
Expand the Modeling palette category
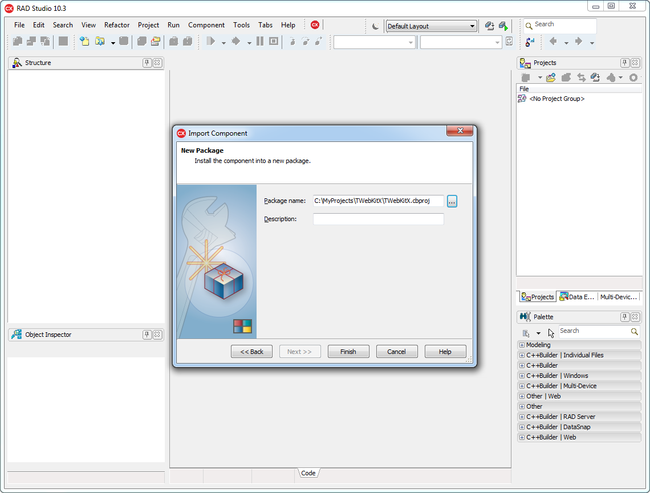click(522, 345)
